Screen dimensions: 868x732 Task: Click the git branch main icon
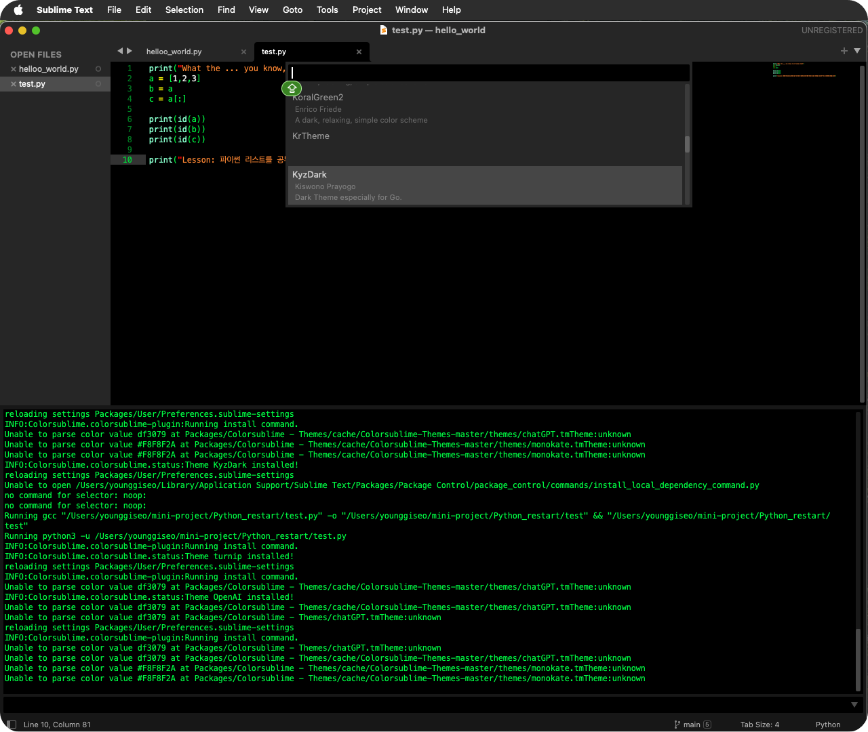(x=677, y=725)
